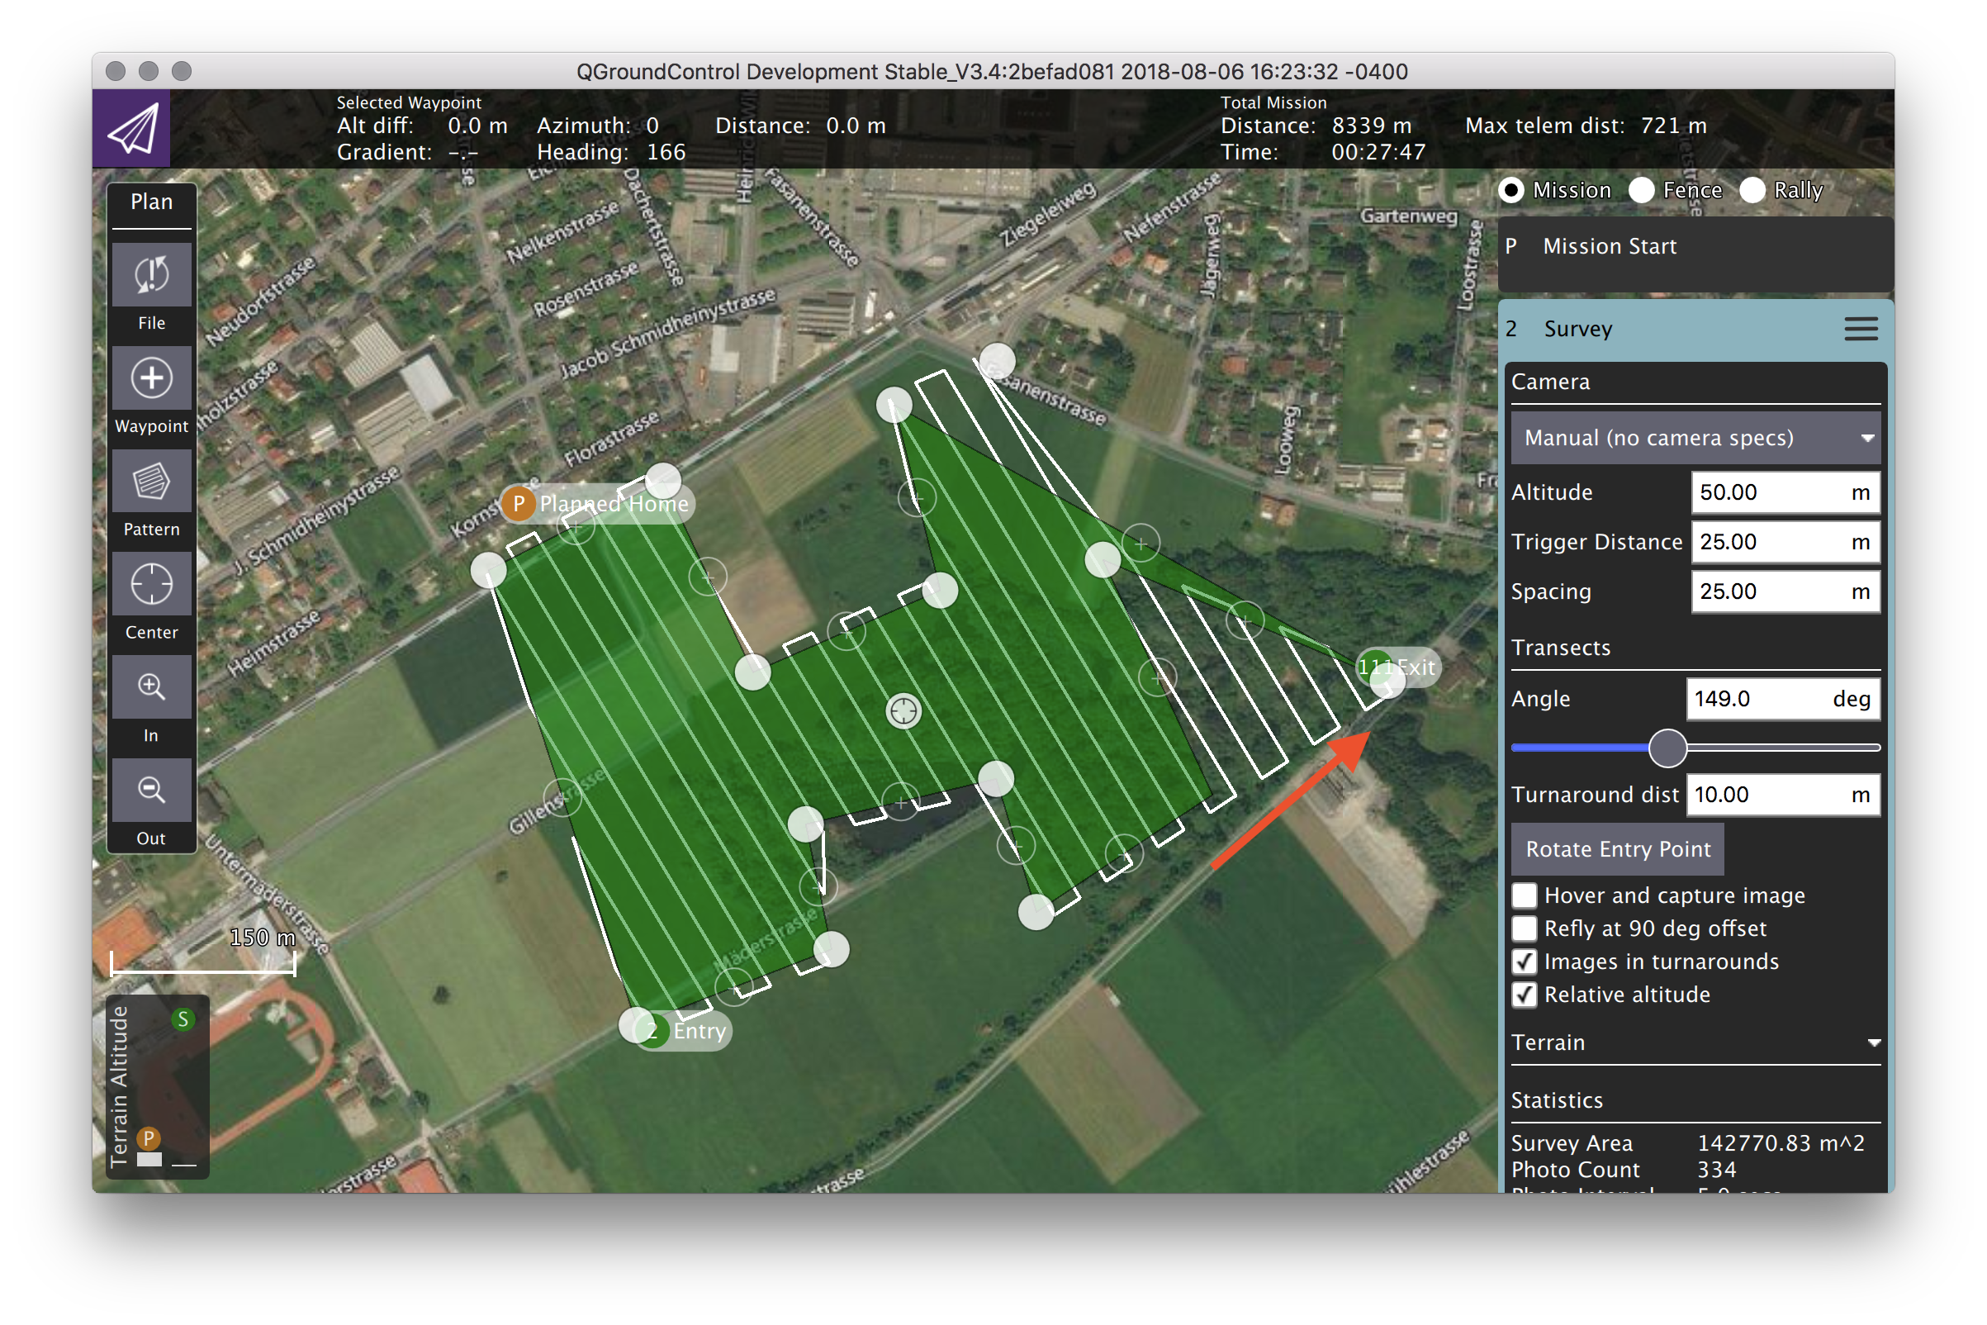Expand the Terrain section
The image size is (1987, 1325).
pyautogui.click(x=1695, y=1042)
